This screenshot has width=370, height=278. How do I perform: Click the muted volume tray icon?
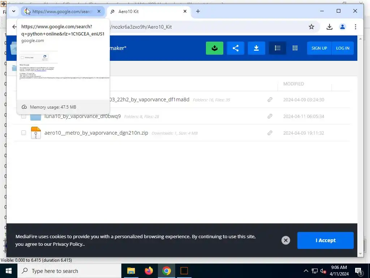coord(323,271)
